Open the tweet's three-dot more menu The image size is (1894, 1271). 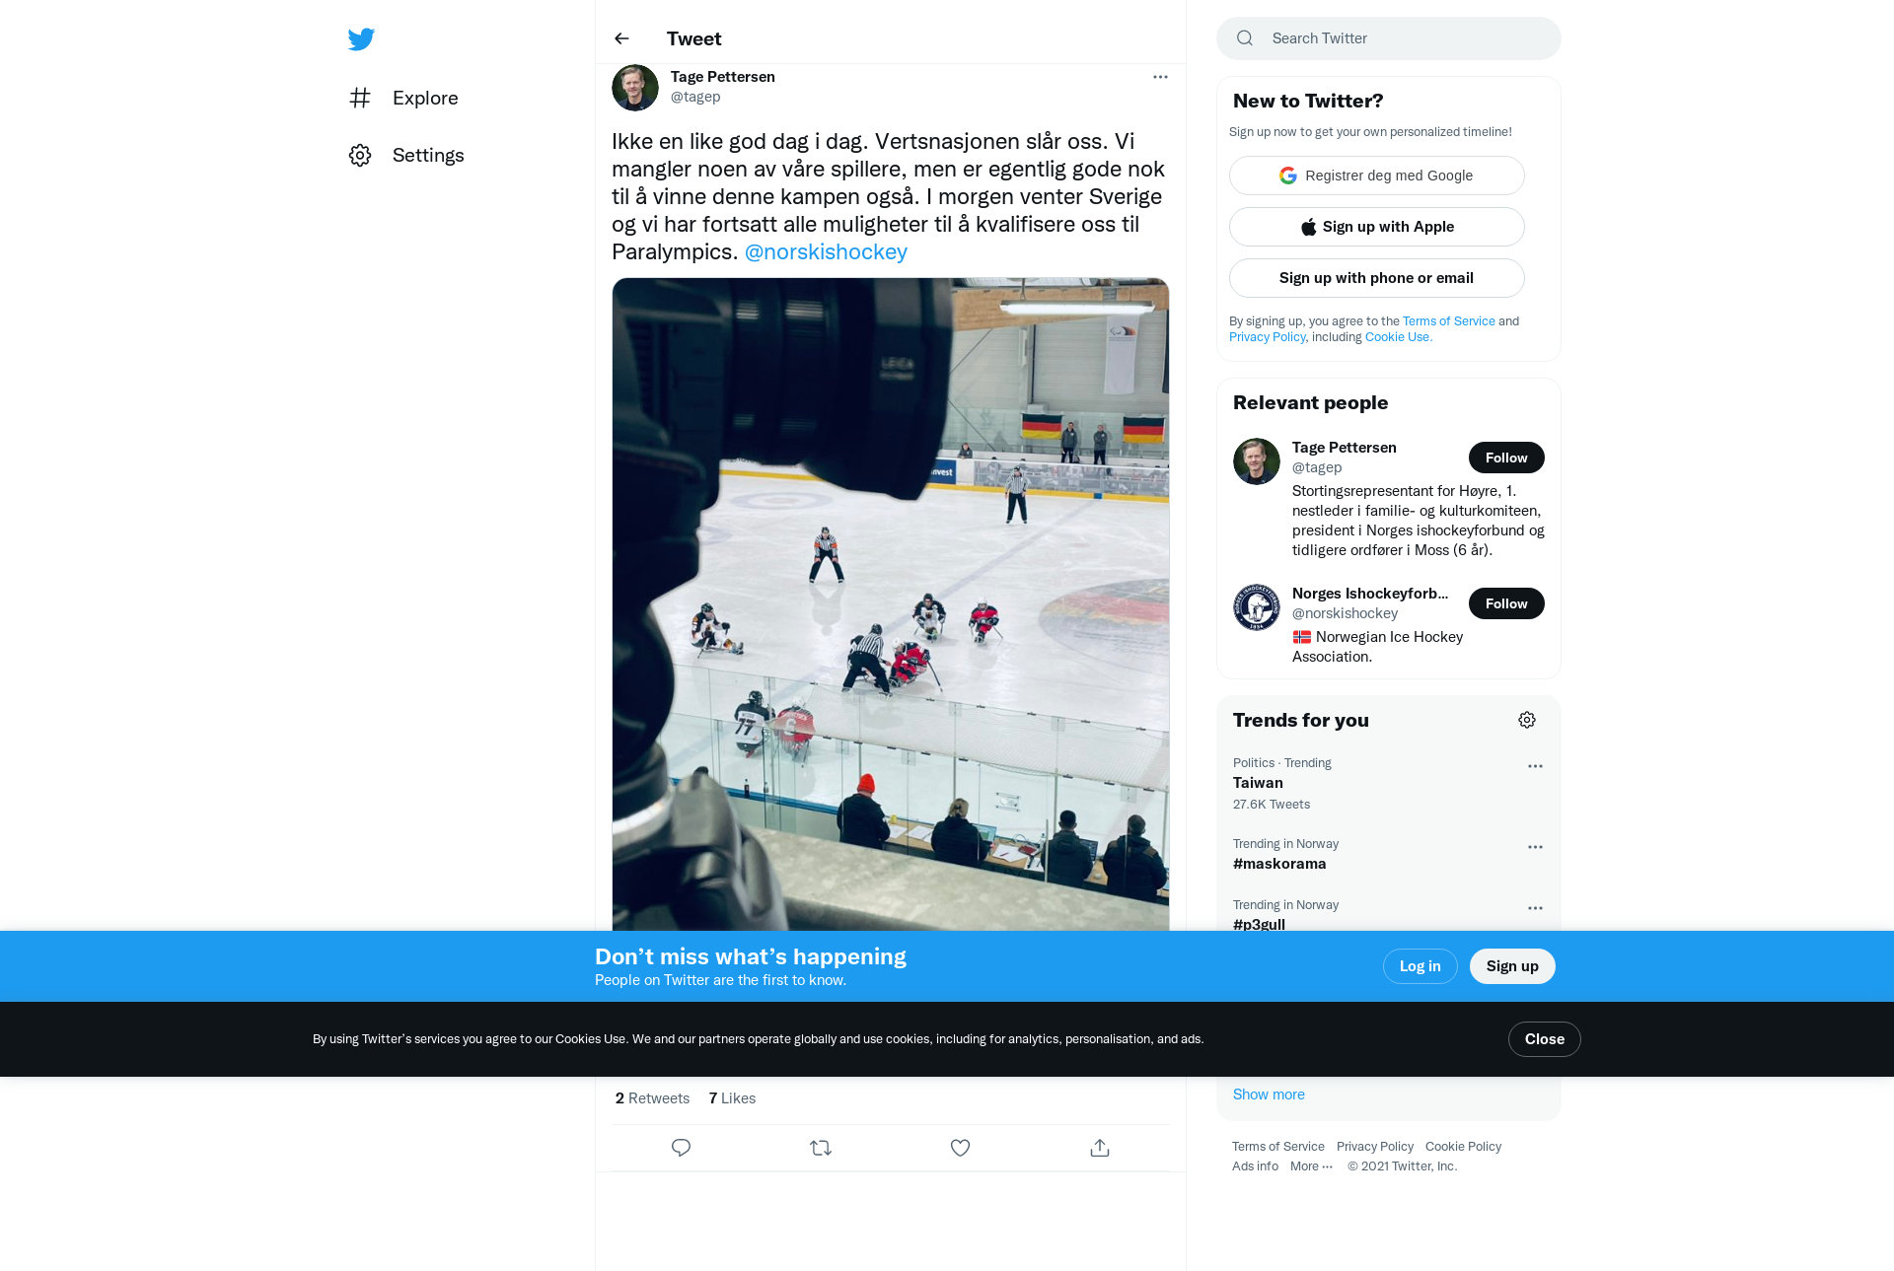(x=1160, y=77)
